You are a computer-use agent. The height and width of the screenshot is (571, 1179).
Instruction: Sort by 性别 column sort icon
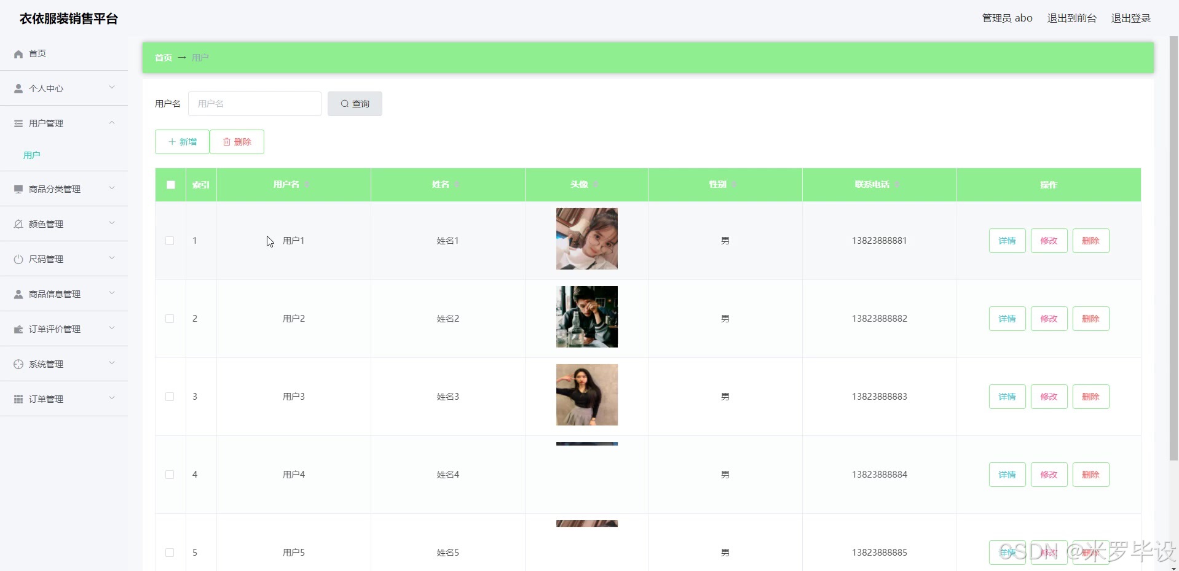point(734,185)
